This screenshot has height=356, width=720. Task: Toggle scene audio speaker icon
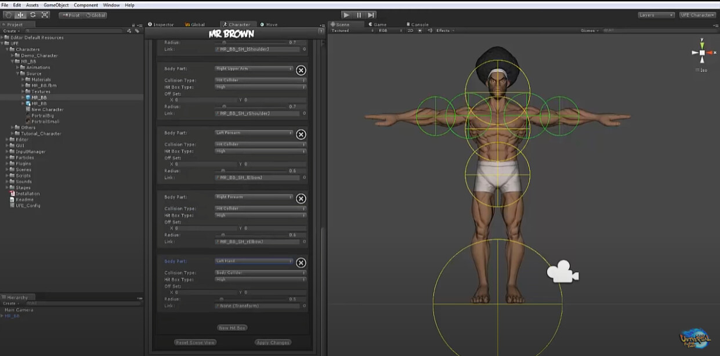pyautogui.click(x=429, y=31)
